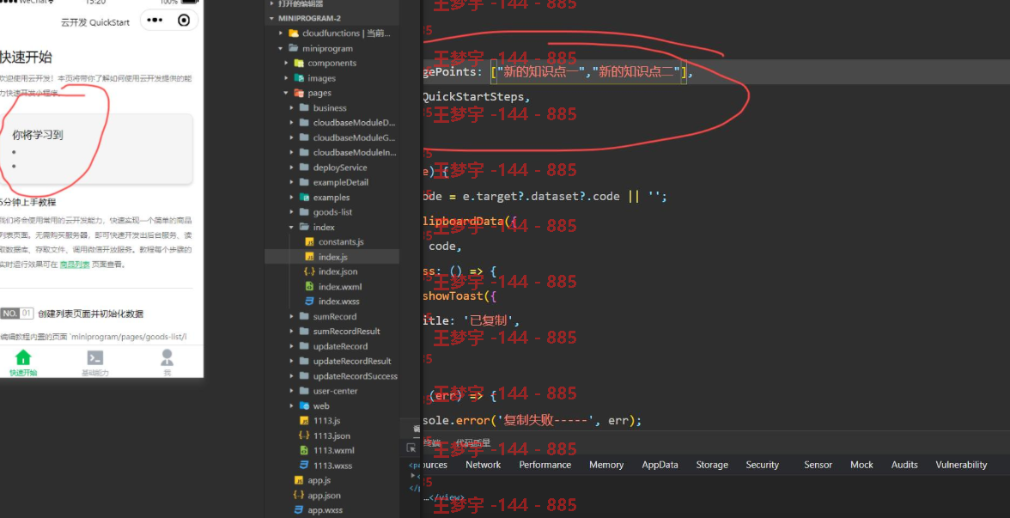This screenshot has height=518, width=1010.
Task: Follow the 商品列表 link in simulator
Action: pyautogui.click(x=75, y=265)
